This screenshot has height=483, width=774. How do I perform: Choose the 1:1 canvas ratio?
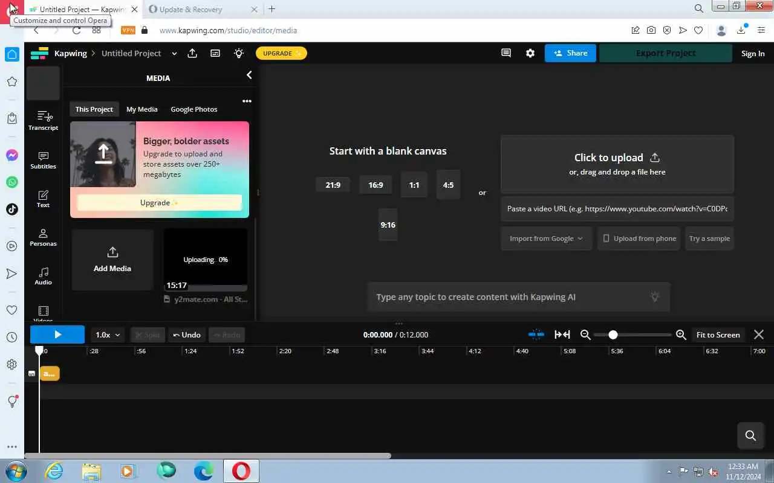[414, 185]
